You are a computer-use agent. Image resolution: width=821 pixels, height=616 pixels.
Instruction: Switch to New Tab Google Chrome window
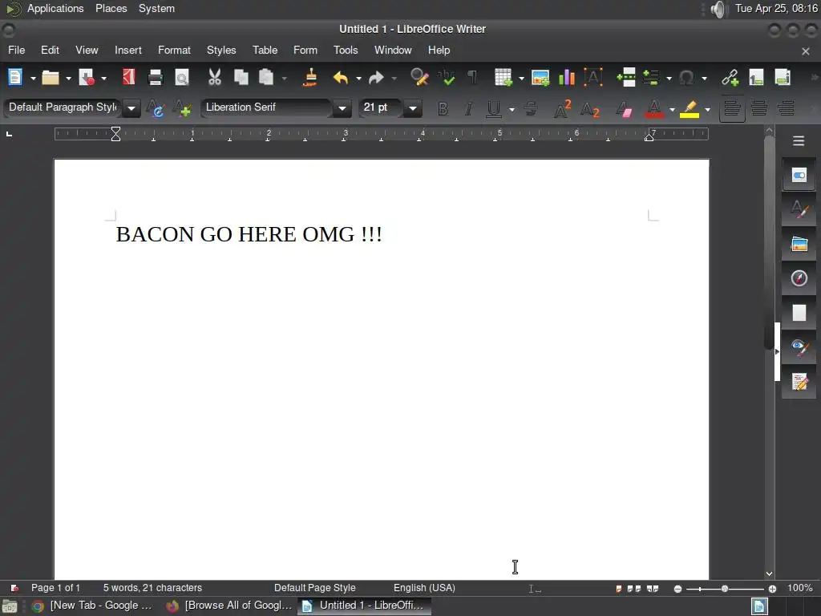point(93,606)
